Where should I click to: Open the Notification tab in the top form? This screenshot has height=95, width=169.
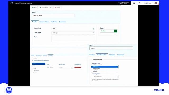point(54,22)
